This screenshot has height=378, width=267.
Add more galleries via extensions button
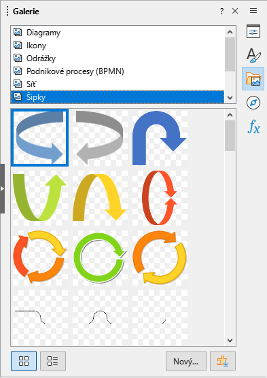[223, 361]
